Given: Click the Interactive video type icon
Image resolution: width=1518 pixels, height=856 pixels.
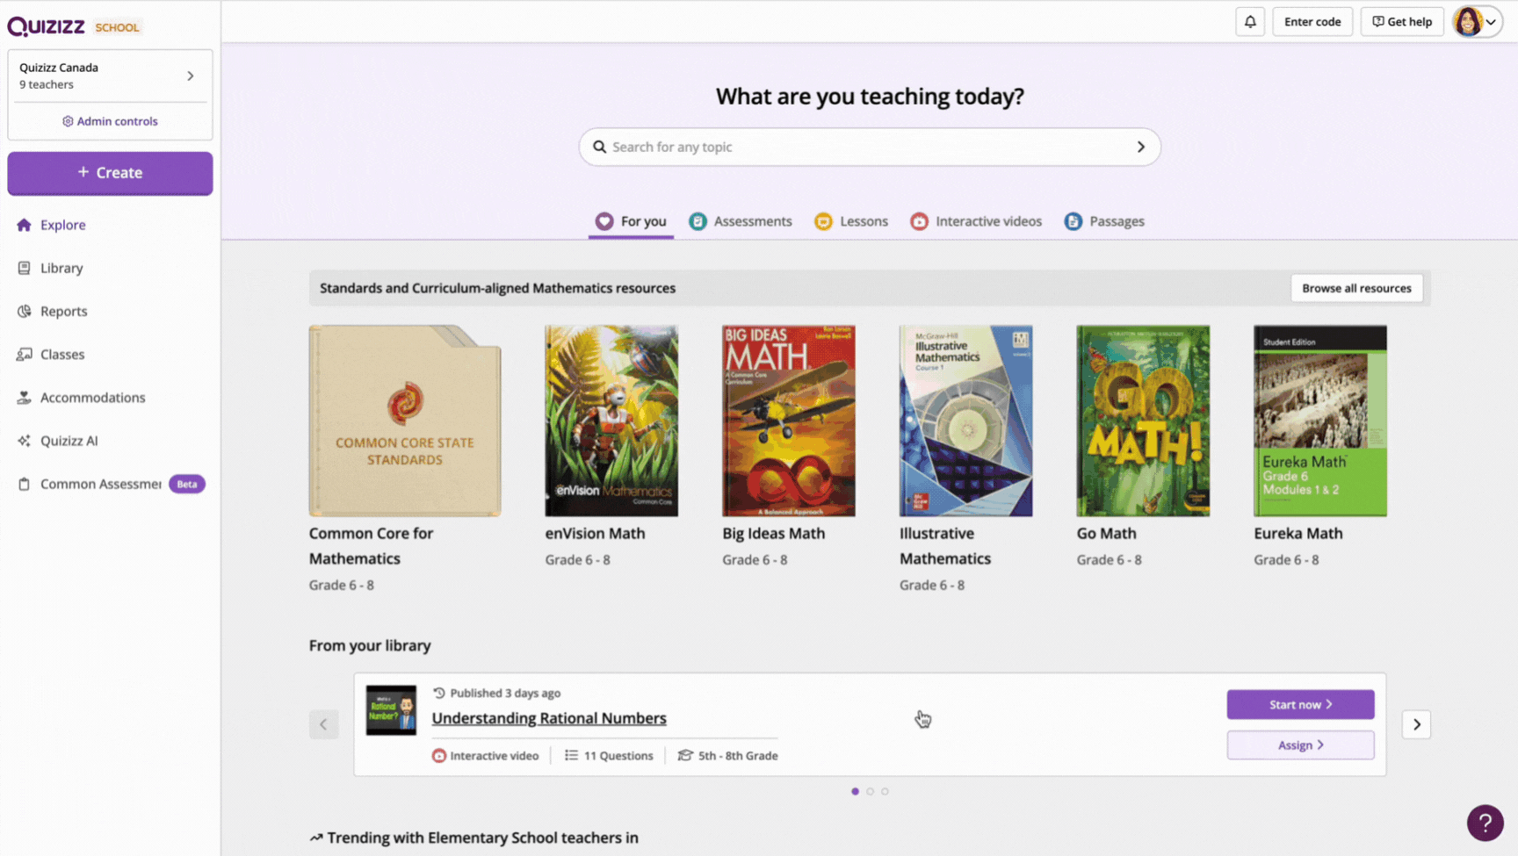Looking at the screenshot, I should [439, 755].
